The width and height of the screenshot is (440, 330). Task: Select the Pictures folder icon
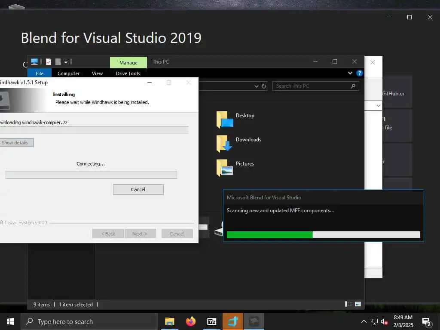point(224,168)
